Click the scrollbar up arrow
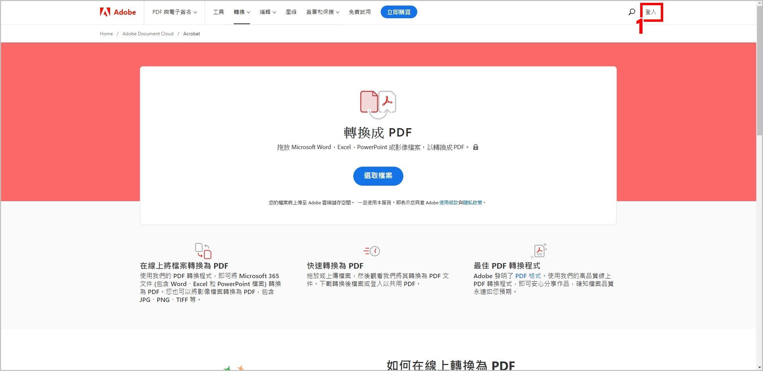Image resolution: width=763 pixels, height=371 pixels. coord(759,4)
